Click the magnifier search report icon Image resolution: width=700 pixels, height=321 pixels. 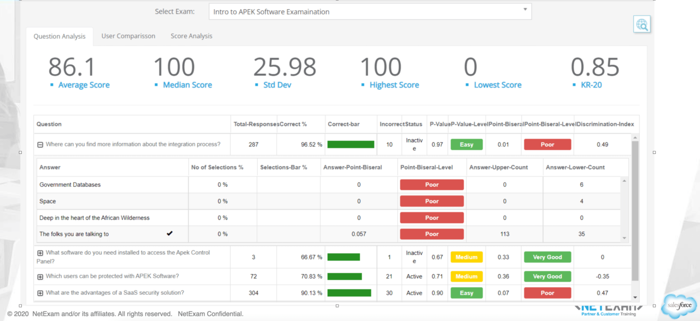pyautogui.click(x=641, y=25)
